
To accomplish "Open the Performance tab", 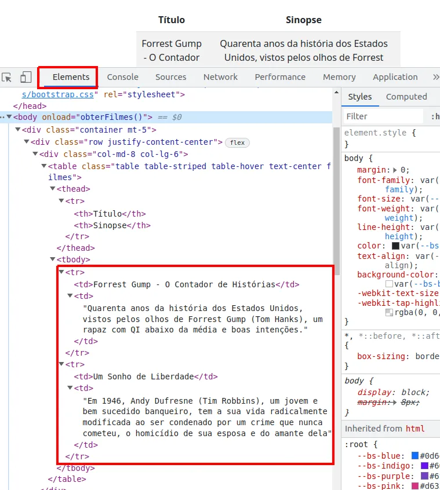I will [280, 77].
